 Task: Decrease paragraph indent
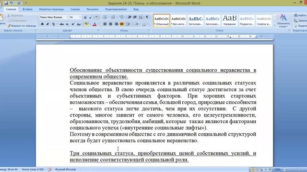pyautogui.click(x=129, y=17)
